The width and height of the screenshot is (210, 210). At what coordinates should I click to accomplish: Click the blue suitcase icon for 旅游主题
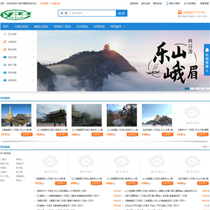tap(5, 57)
